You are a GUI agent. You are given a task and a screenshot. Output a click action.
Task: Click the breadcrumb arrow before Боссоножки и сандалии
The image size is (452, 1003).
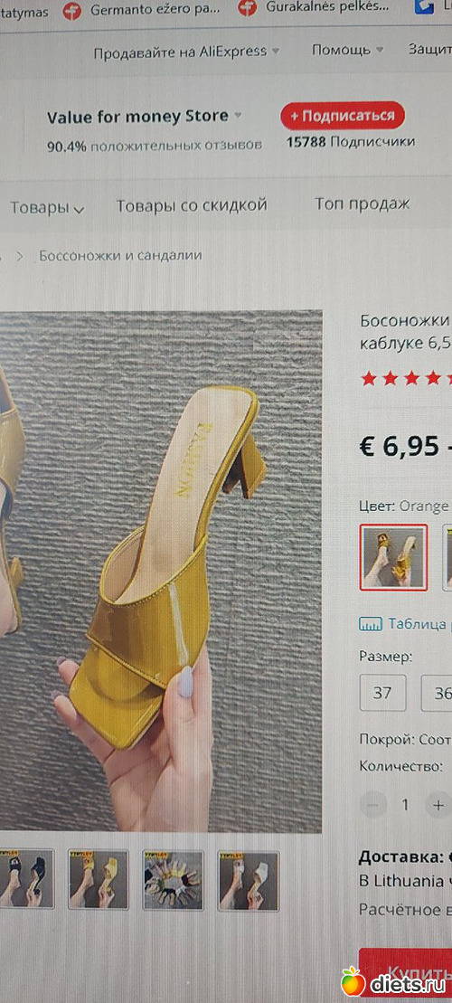click(20, 256)
